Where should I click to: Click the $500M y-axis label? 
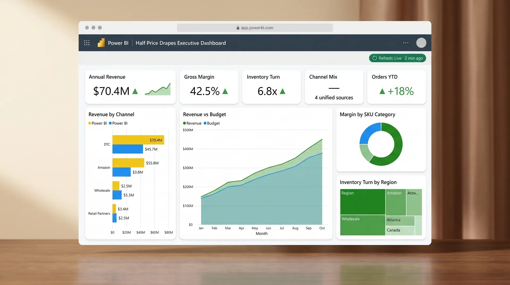(188, 130)
